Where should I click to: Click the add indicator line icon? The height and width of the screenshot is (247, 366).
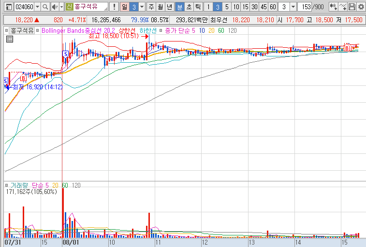click(343, 7)
